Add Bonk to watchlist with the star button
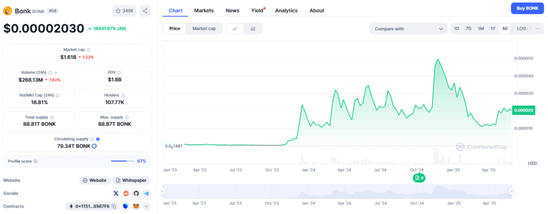Image resolution: width=548 pixels, height=214 pixels. point(124,11)
